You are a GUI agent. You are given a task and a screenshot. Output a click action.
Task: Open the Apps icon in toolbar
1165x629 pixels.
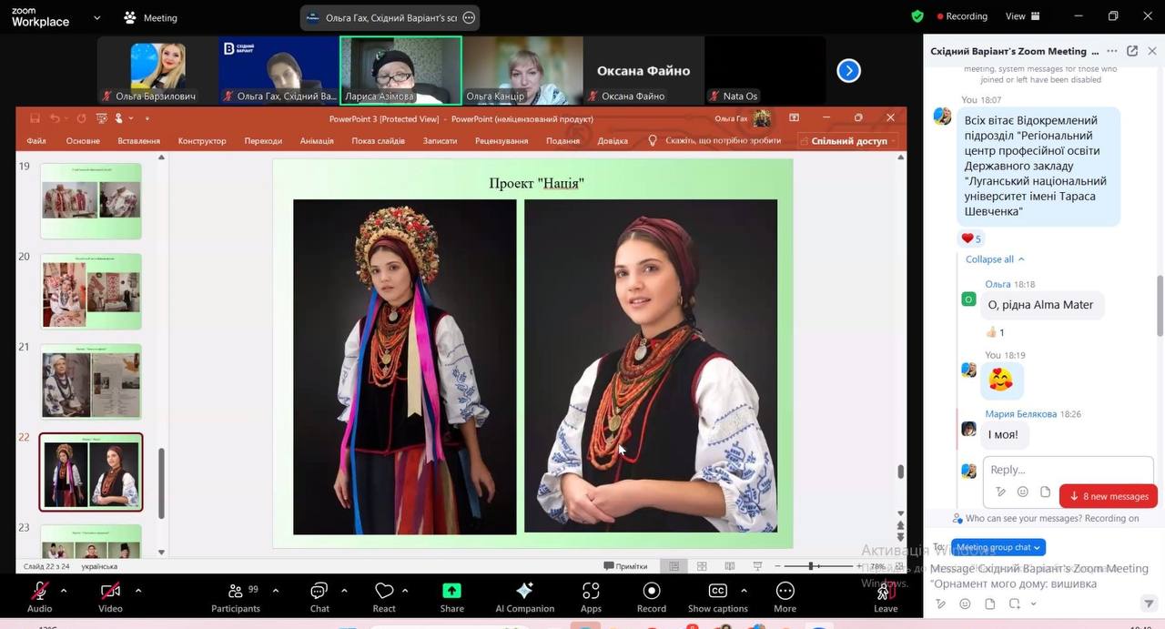click(x=591, y=595)
